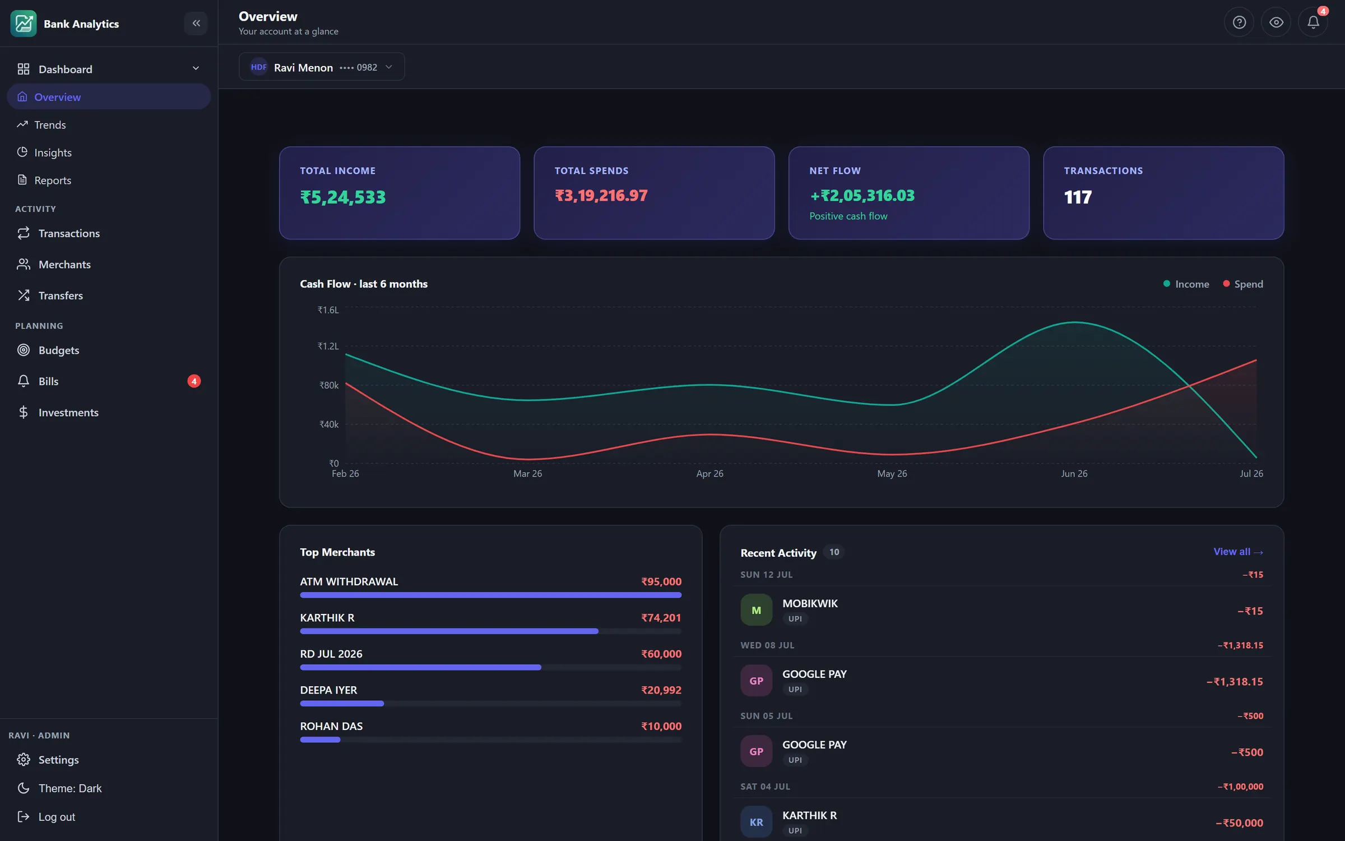Click the Investments dollar icon
Screen dimensions: 1345x841
click(x=23, y=412)
